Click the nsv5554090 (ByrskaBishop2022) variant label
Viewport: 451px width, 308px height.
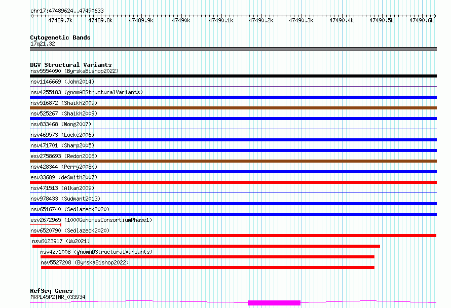click(74, 71)
